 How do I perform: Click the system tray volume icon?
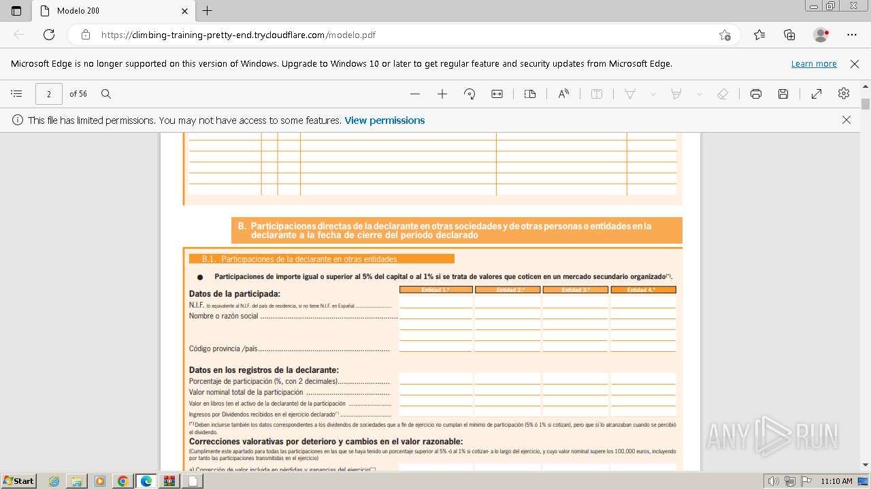coord(774,481)
